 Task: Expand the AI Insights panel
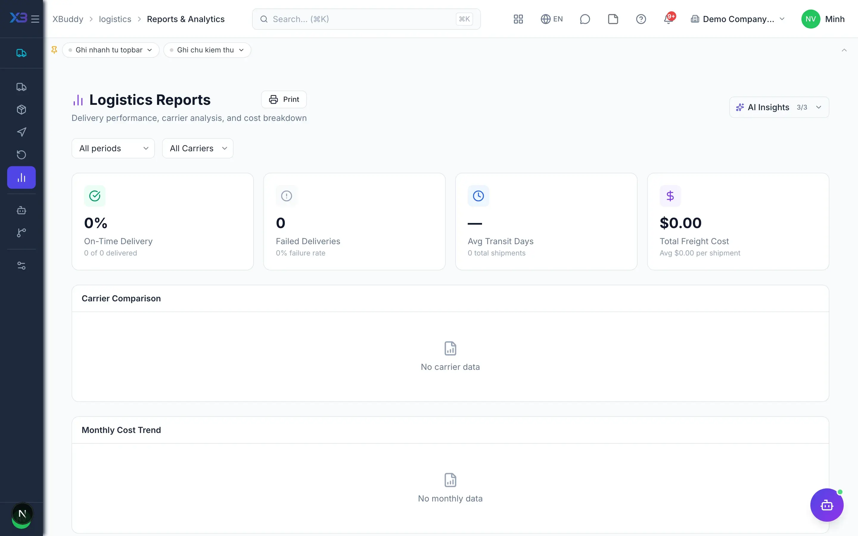coord(779,107)
